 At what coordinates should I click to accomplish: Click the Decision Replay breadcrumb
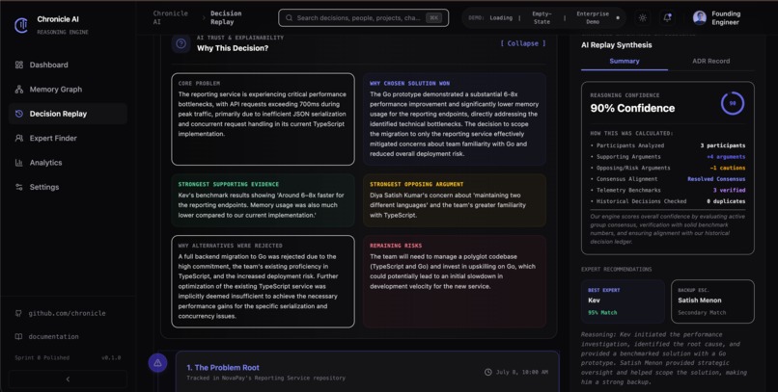click(226, 17)
